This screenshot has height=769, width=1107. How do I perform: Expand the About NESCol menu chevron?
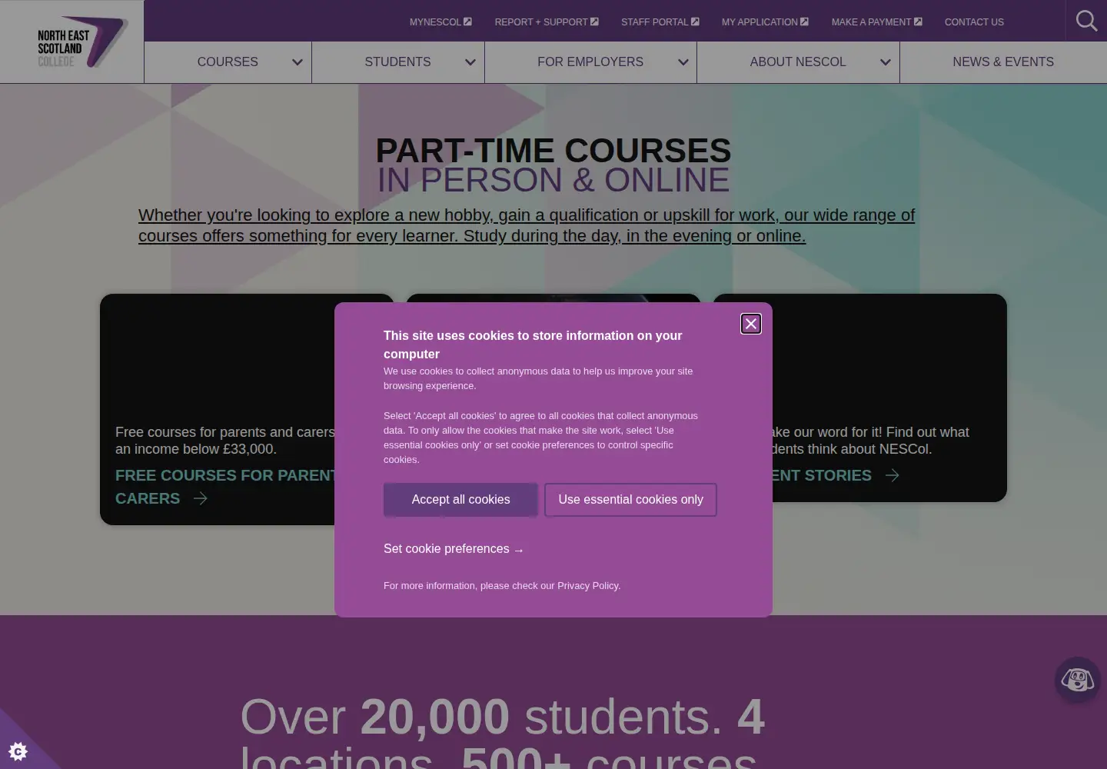pos(886,62)
